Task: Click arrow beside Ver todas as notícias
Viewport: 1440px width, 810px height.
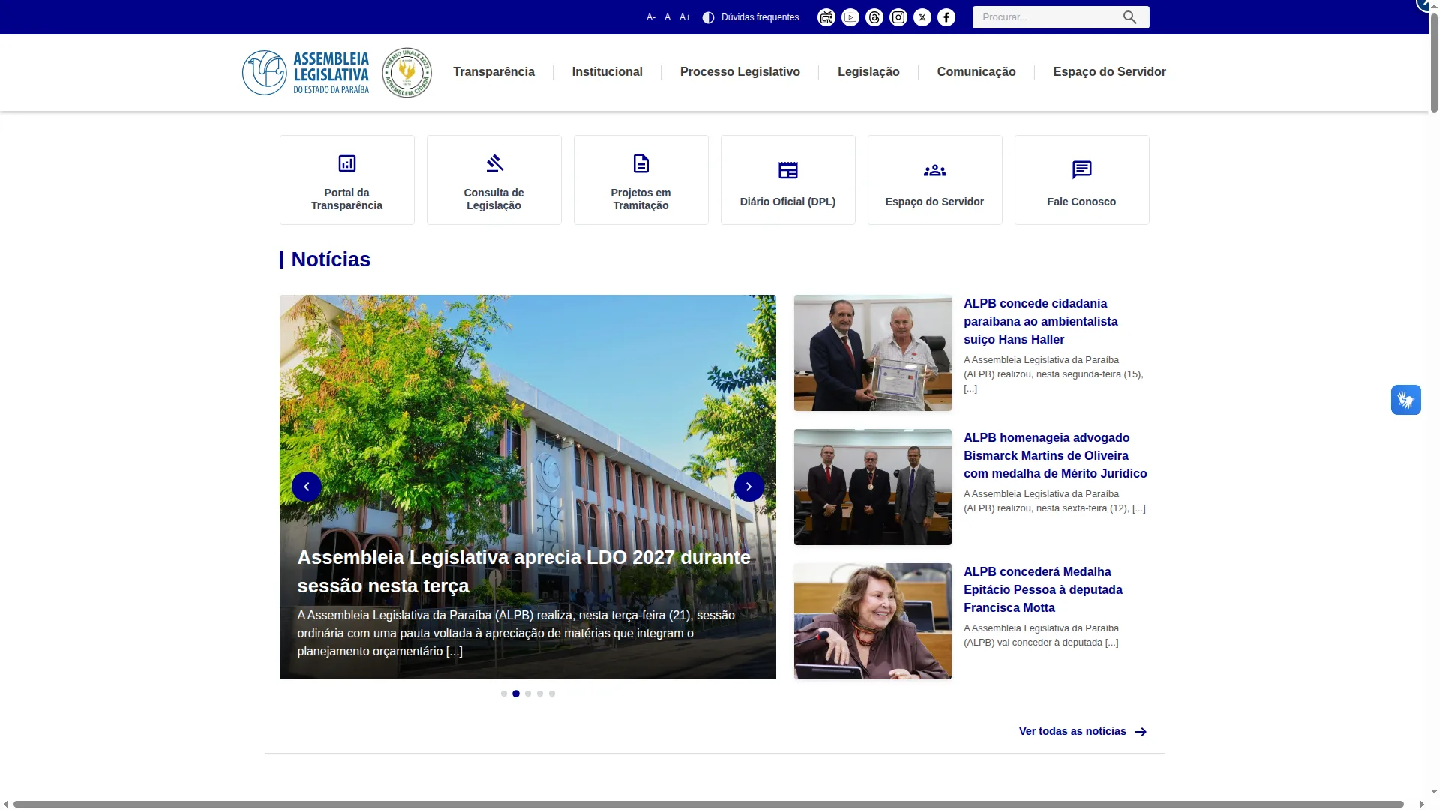Action: pyautogui.click(x=1141, y=732)
